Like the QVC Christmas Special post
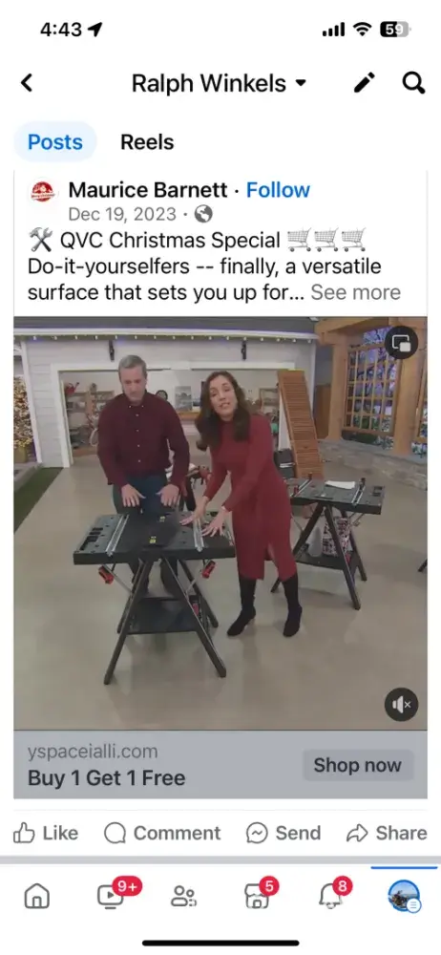 point(46,833)
